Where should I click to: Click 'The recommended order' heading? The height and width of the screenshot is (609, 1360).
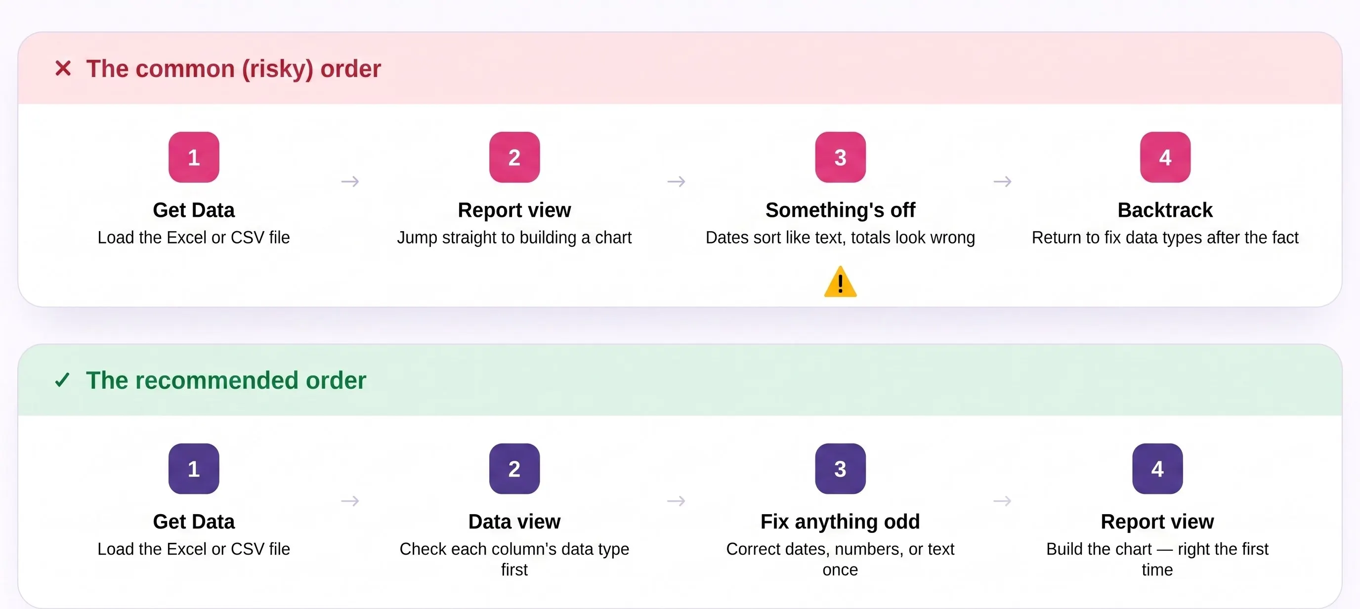(226, 380)
